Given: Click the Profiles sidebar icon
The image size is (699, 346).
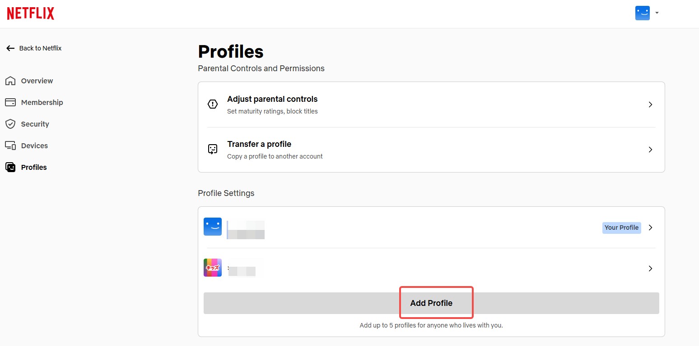Looking at the screenshot, I should pos(10,167).
